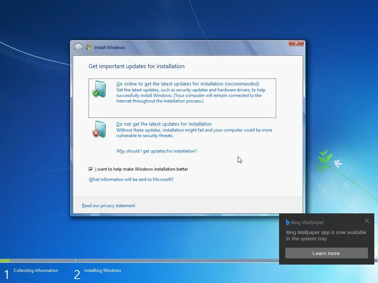Click the Collecting information step label
Viewport: 378px width, 283px height.
(x=36, y=270)
